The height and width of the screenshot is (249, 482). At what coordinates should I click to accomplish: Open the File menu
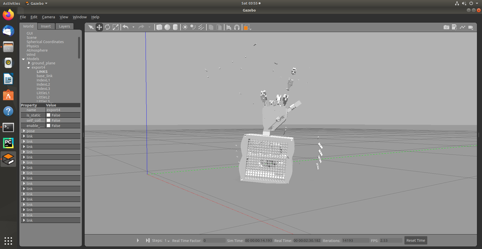(x=23, y=17)
